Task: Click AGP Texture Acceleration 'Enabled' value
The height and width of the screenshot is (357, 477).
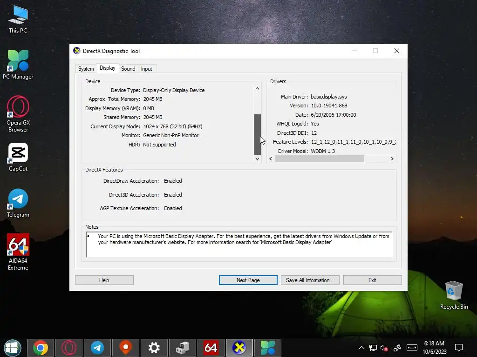Action: [x=173, y=208]
